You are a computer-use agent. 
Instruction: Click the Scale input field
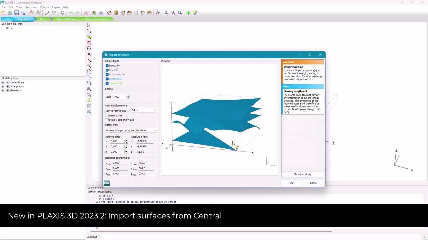point(120,97)
